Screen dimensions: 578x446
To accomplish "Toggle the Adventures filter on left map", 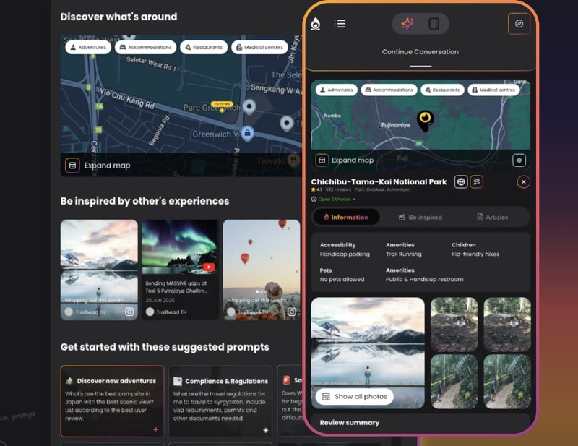I will [87, 48].
